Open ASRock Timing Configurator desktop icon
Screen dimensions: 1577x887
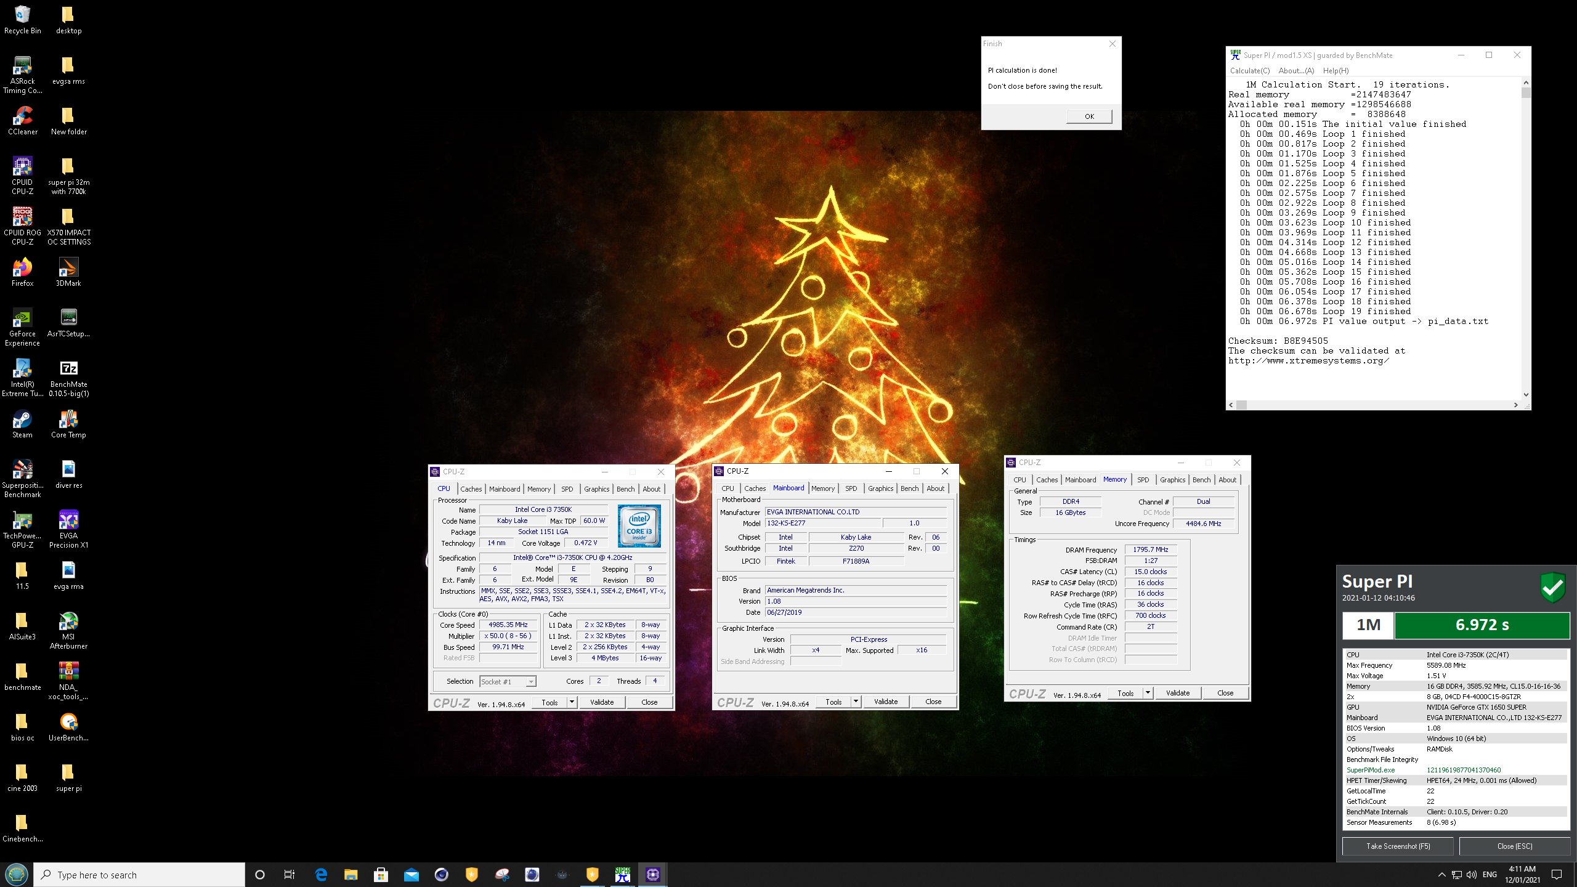pyautogui.click(x=22, y=75)
